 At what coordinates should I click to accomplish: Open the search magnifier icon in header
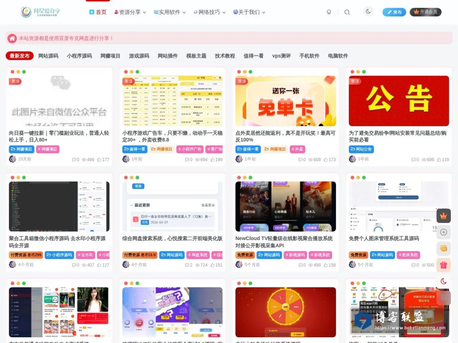pos(347,12)
